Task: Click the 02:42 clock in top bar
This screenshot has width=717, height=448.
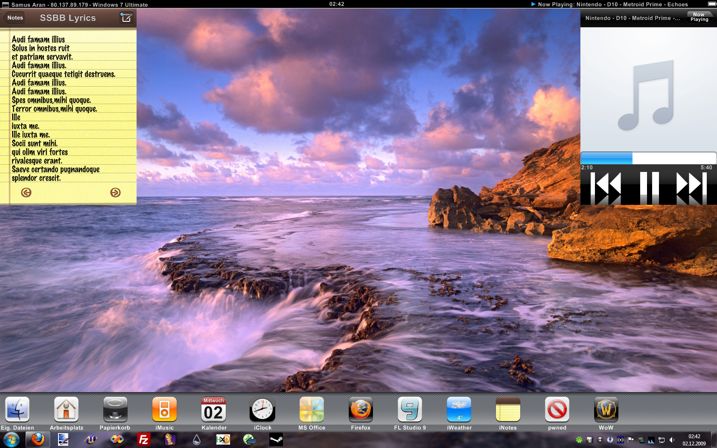Action: click(336, 4)
